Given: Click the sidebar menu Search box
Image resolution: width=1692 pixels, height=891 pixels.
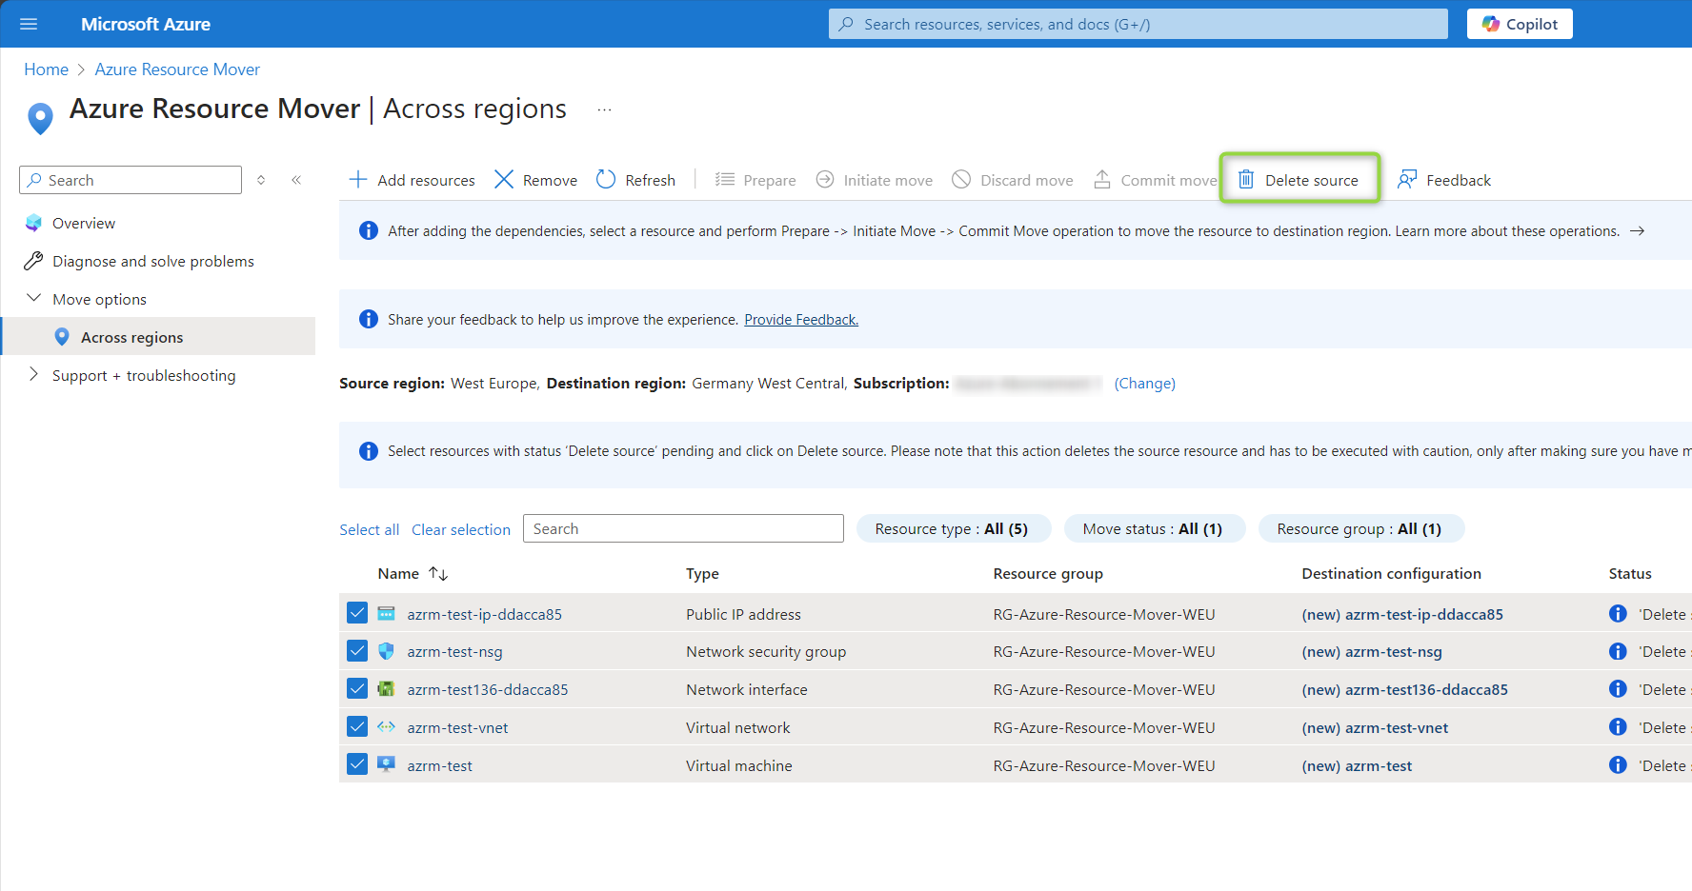Looking at the screenshot, I should point(131,180).
